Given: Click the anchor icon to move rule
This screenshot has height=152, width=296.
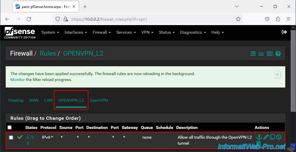Looking at the screenshot, I should (x=259, y=137).
